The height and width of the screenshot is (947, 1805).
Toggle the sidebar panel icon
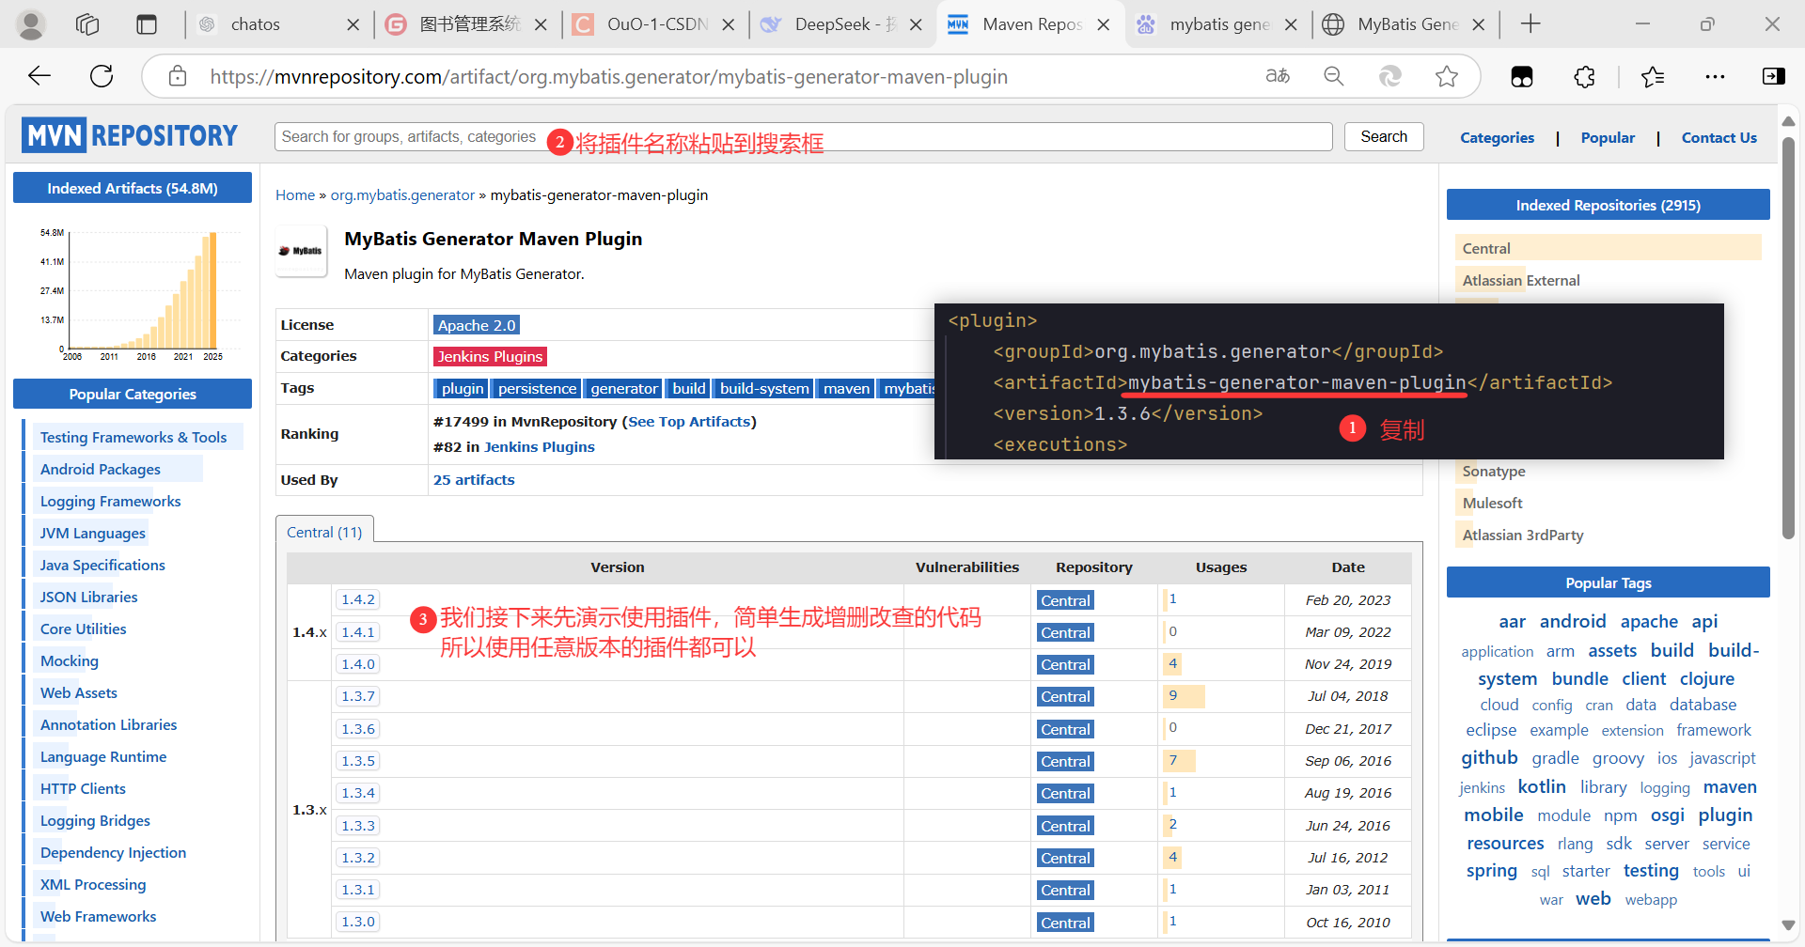pos(1774,76)
